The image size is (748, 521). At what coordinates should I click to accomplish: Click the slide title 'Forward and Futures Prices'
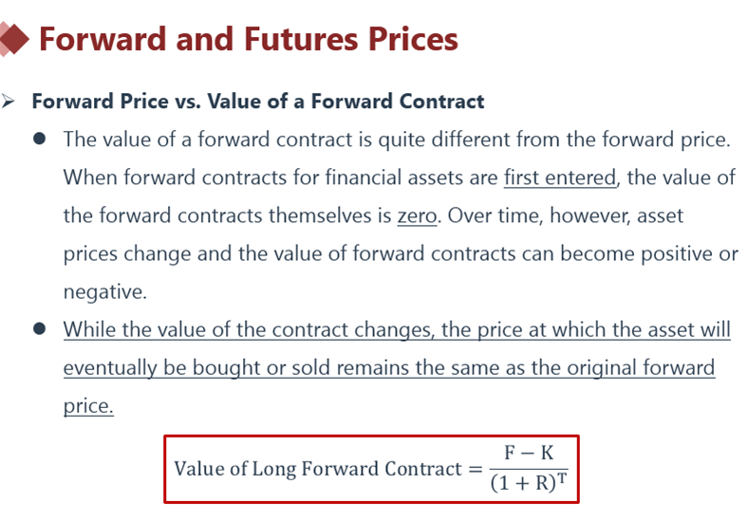click(x=249, y=40)
